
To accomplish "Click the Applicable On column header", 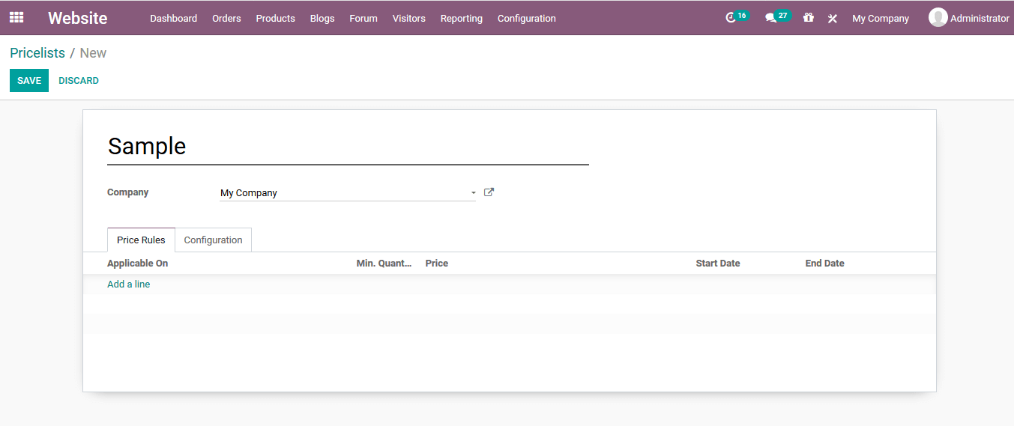I will tap(137, 263).
